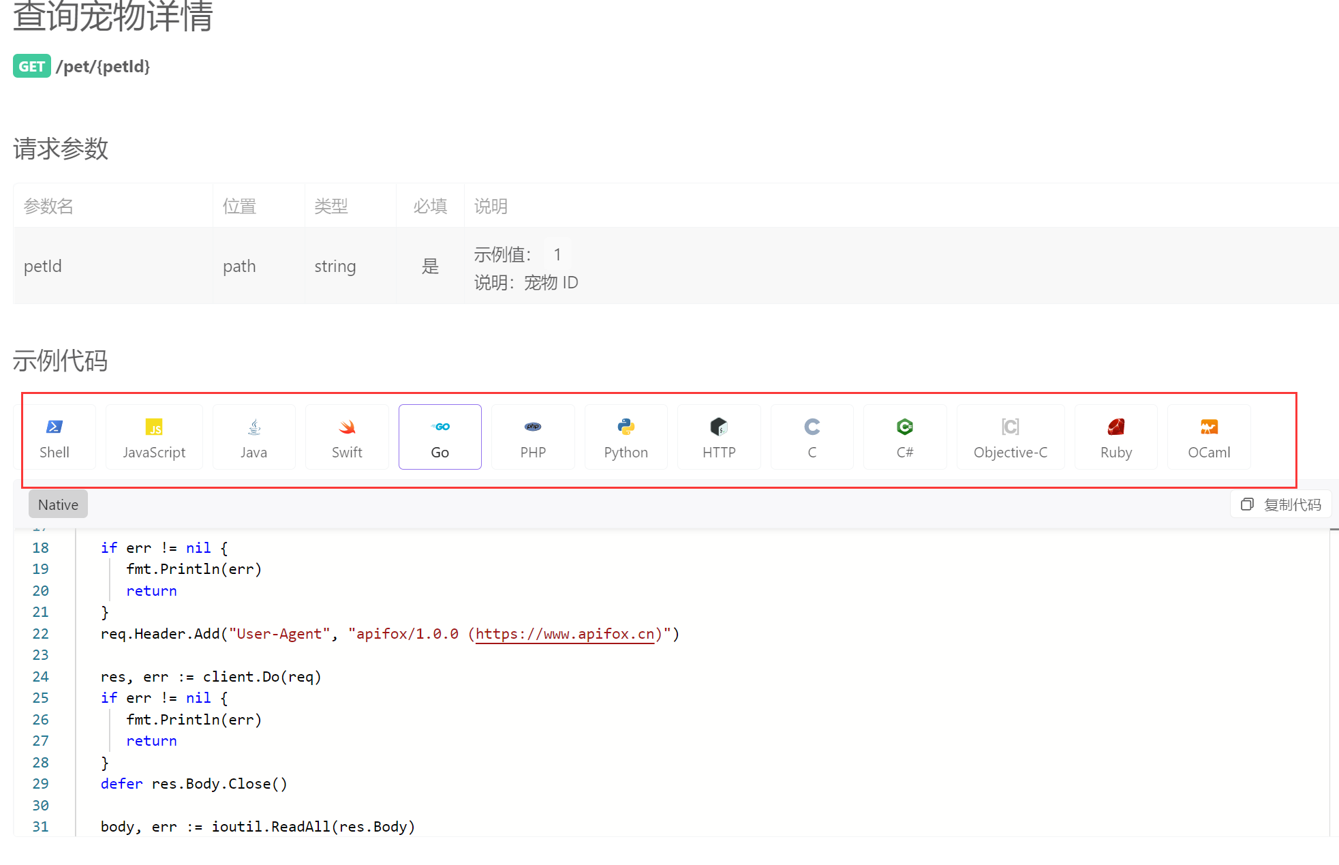The width and height of the screenshot is (1339, 865).
Task: Choose JavaScript code sample
Action: click(x=154, y=437)
